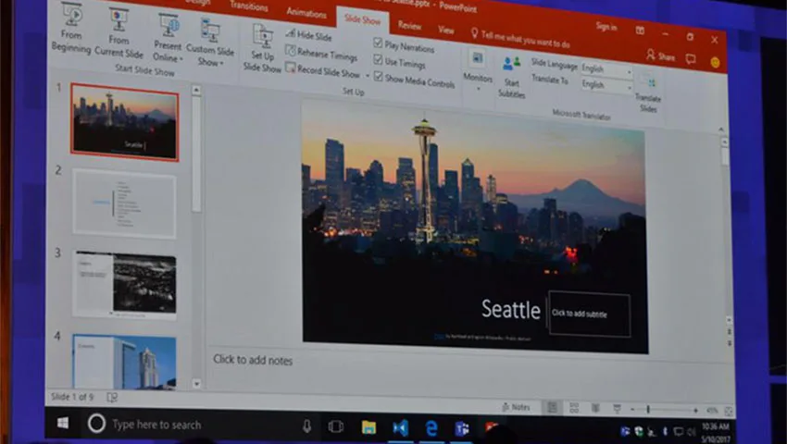Click the Translate Slides button
Screen dimensions: 787x444
pyautogui.click(x=648, y=92)
